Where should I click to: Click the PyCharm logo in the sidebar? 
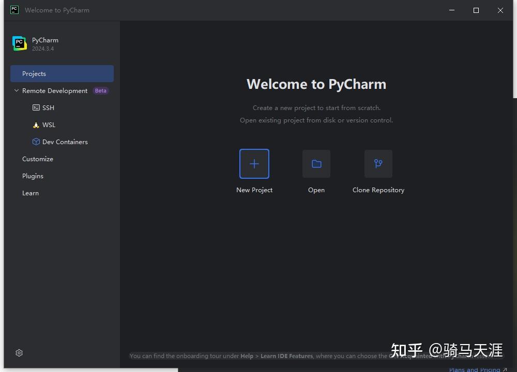[x=19, y=43]
